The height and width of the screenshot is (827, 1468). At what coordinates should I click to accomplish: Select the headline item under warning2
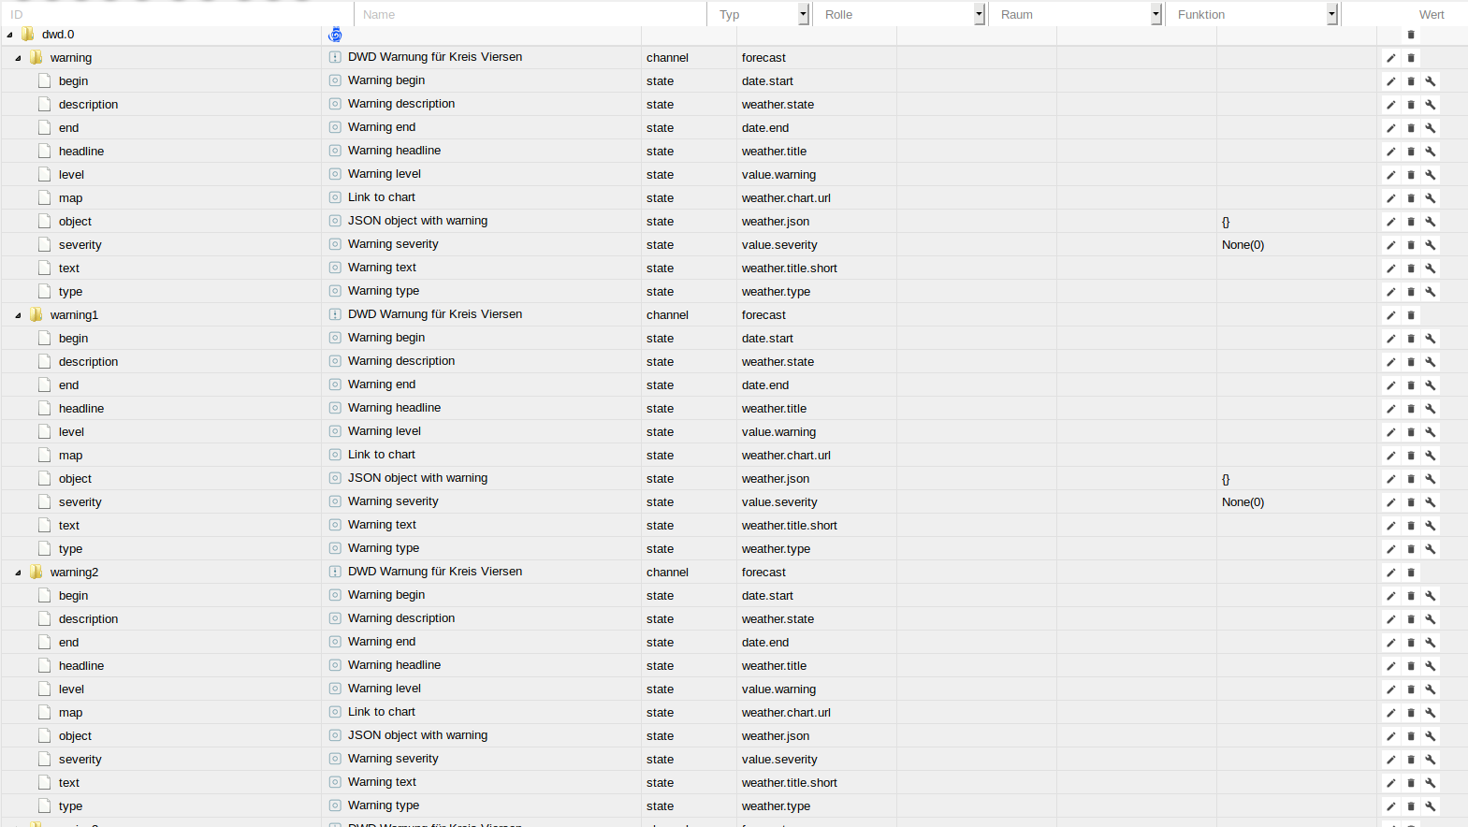coord(81,666)
